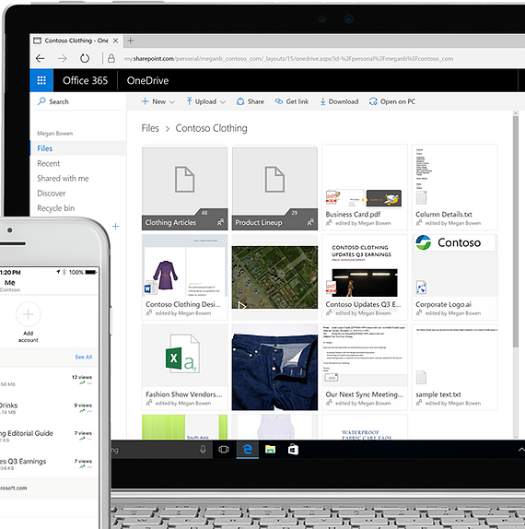Viewport: 525px width, 529px height.
Task: Open File Explorer from taskbar
Action: click(x=270, y=450)
